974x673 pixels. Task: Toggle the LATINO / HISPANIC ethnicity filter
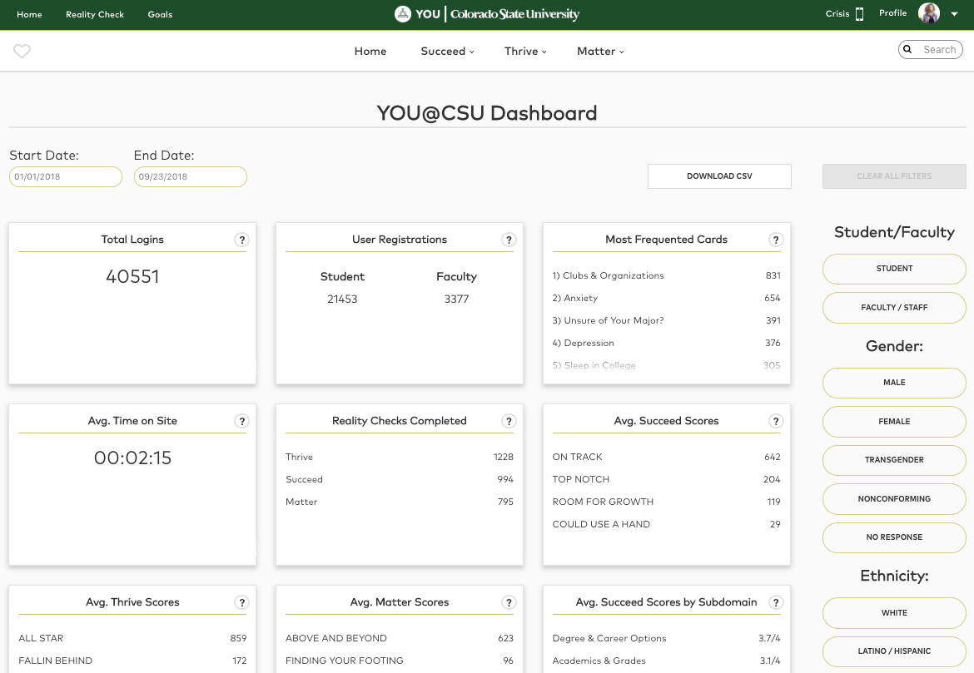tap(894, 651)
